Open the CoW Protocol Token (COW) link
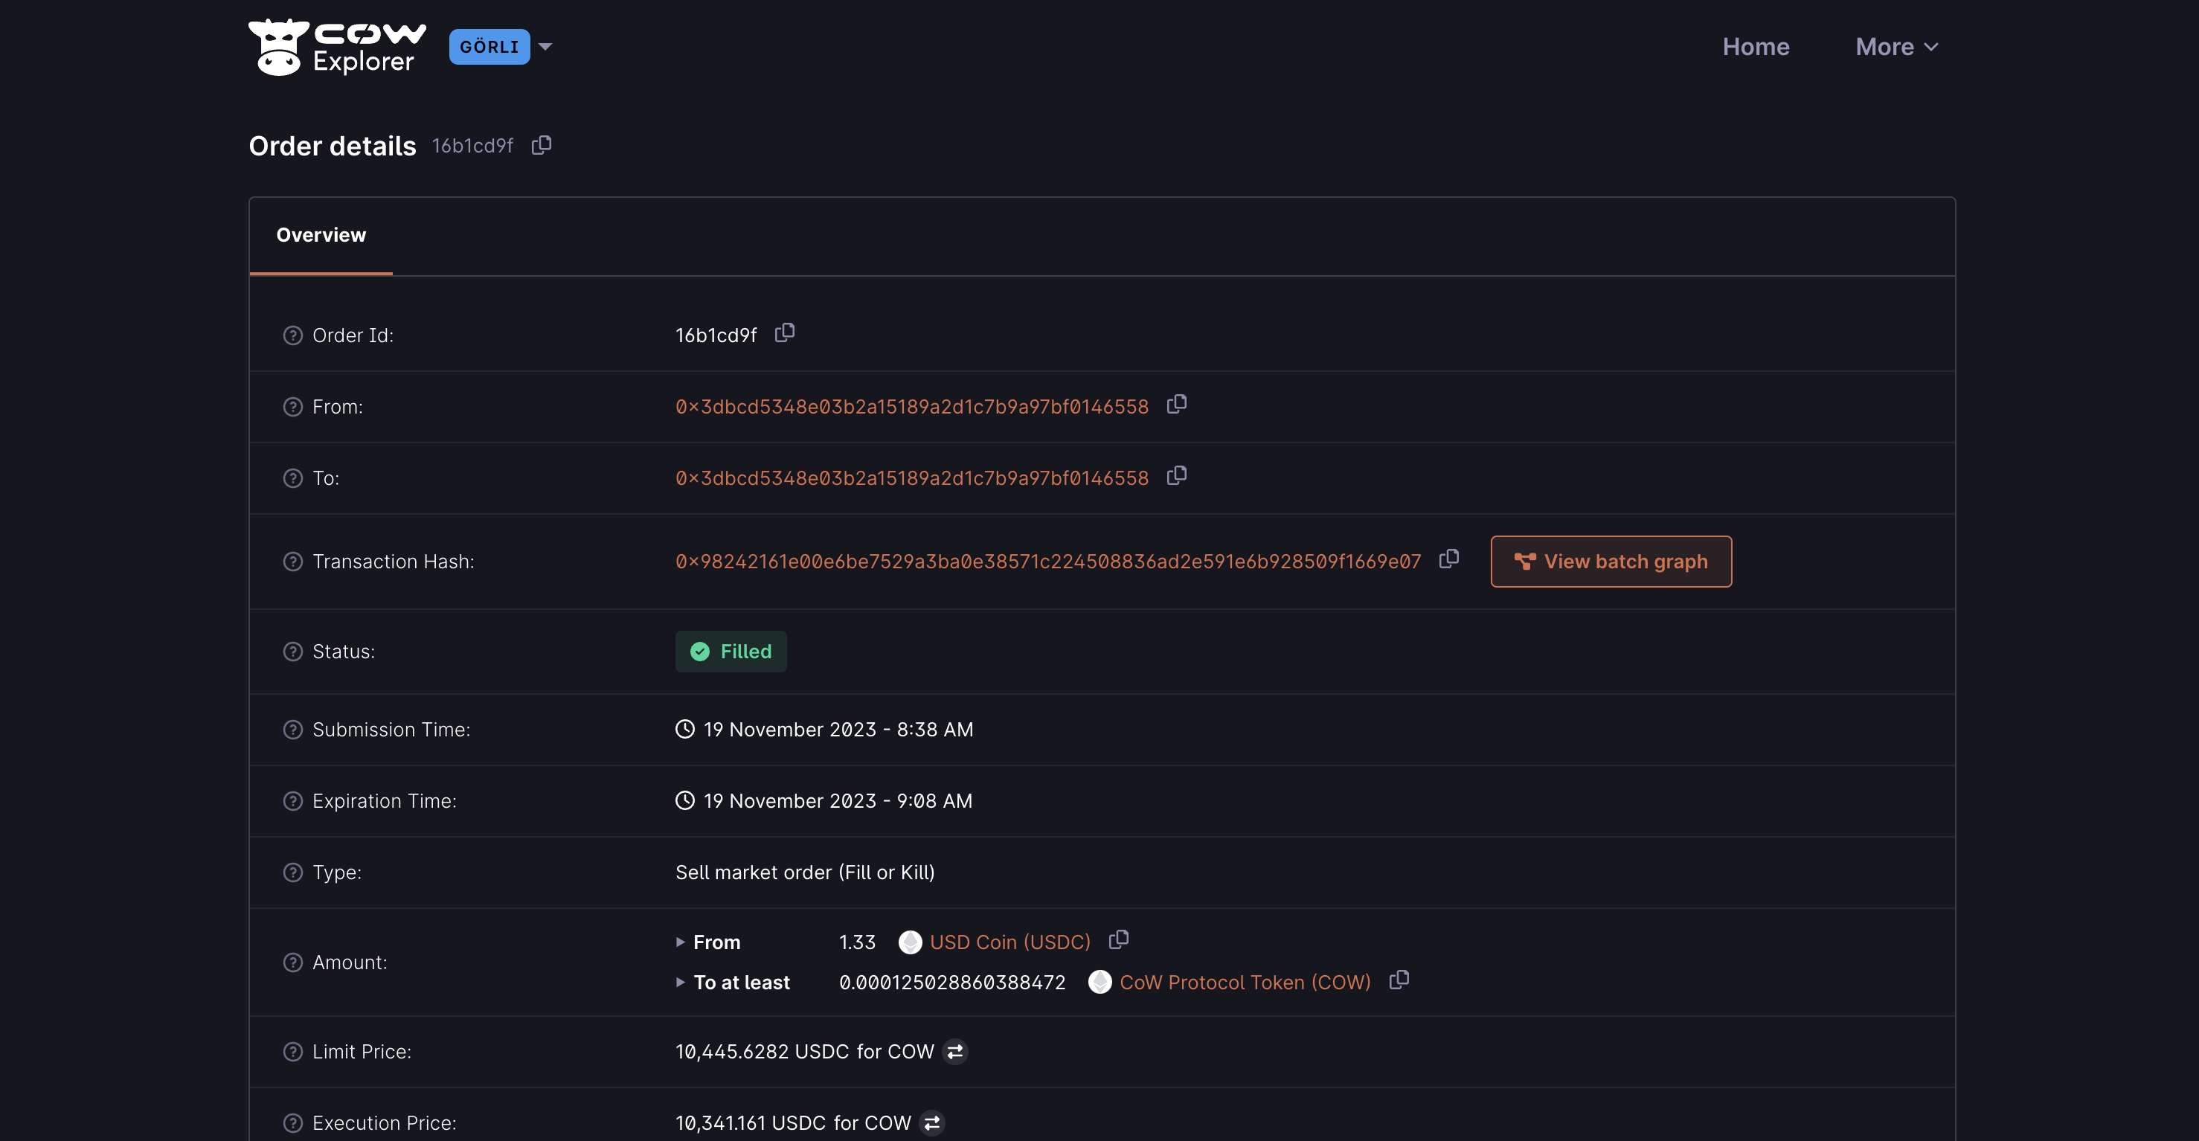The width and height of the screenshot is (2199, 1141). pyautogui.click(x=1245, y=983)
